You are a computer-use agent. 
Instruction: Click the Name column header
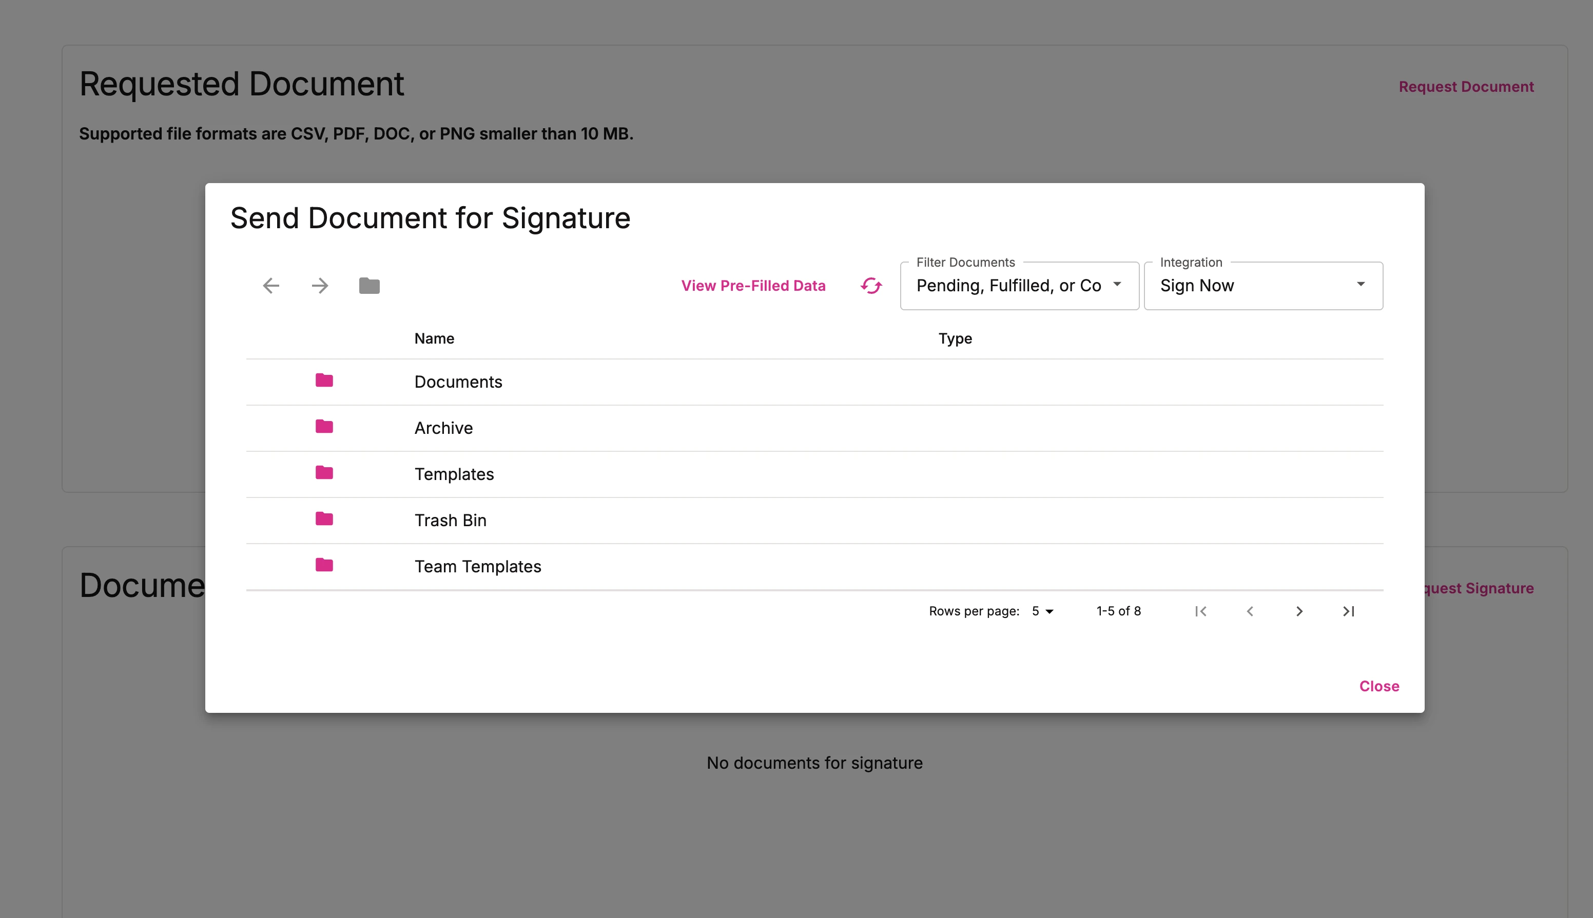click(434, 338)
